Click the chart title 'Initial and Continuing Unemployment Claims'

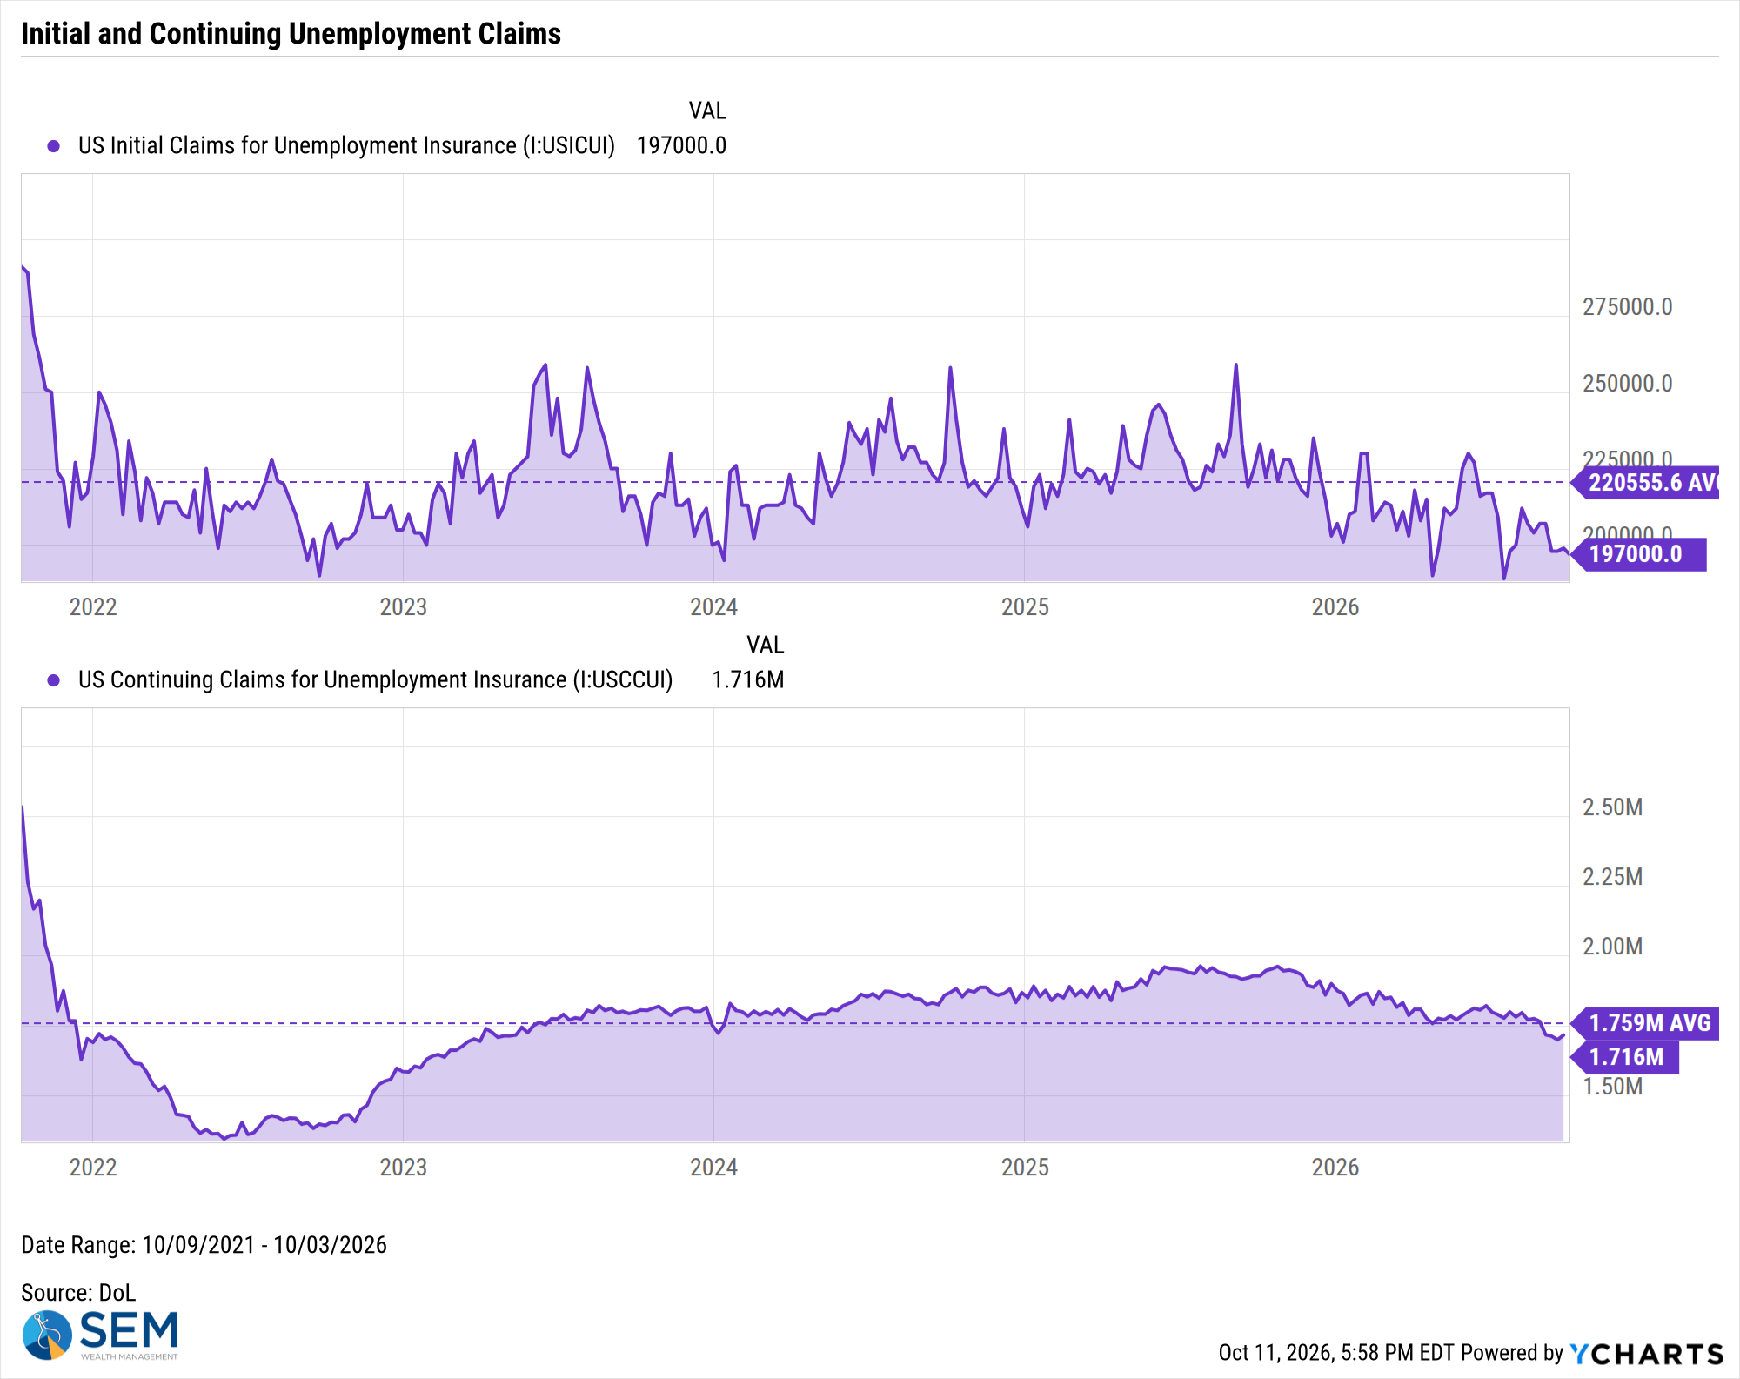coord(291,34)
